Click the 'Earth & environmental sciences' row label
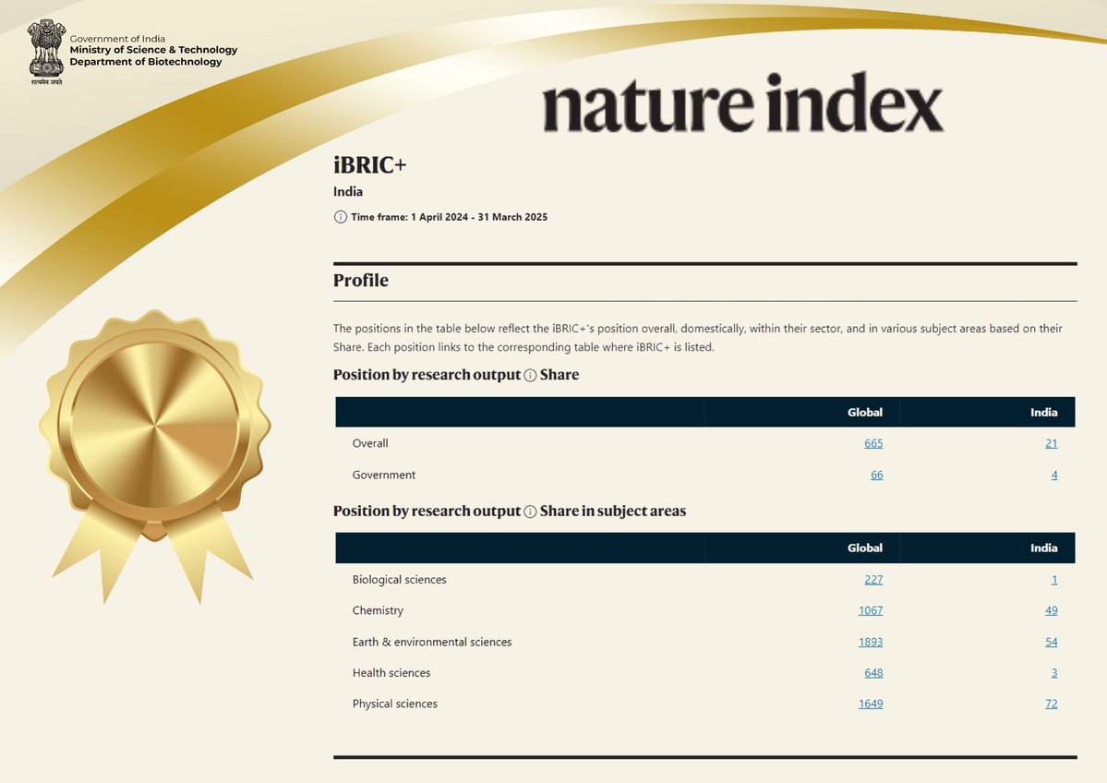The height and width of the screenshot is (783, 1107). coord(432,642)
